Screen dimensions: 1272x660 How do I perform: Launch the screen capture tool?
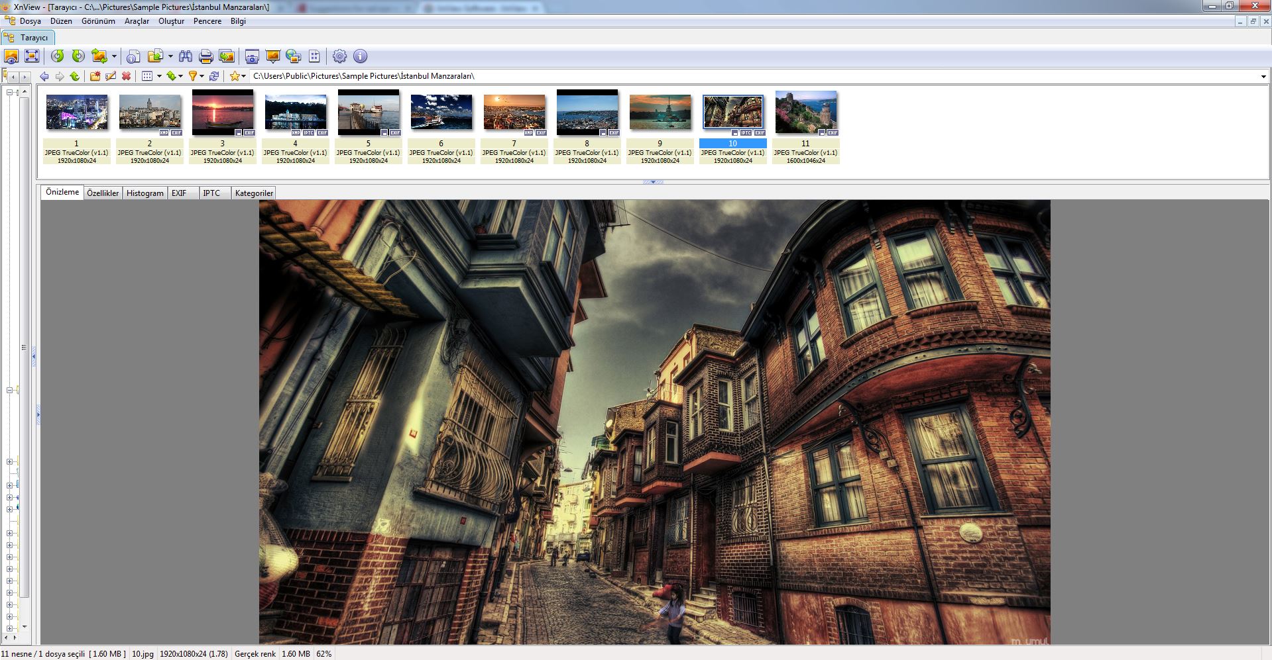pyautogui.click(x=252, y=56)
